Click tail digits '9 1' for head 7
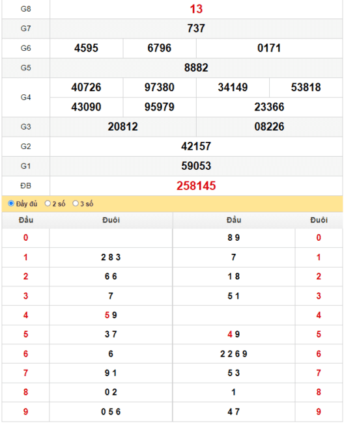The width and height of the screenshot is (344, 423). [111, 373]
